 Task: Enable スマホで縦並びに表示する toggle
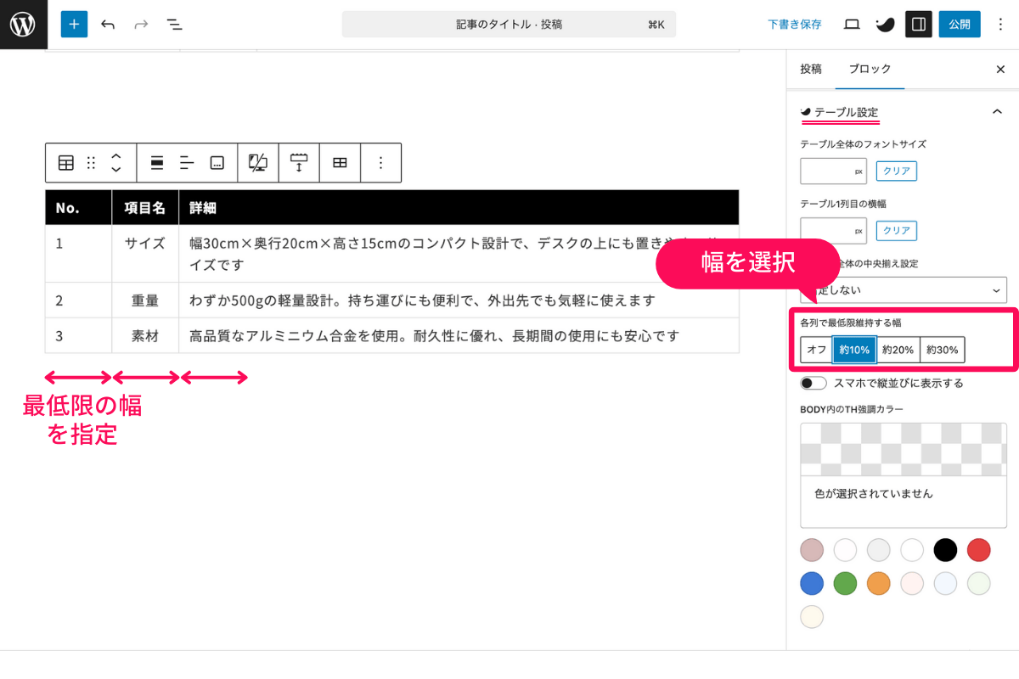[812, 383]
